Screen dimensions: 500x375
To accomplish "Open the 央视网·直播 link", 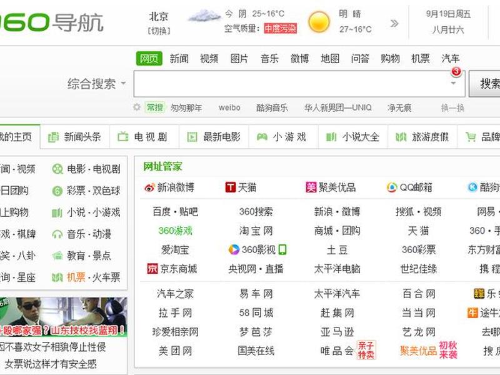I will 256,269.
